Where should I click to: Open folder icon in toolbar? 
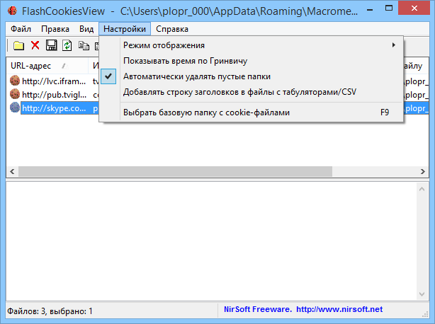pyautogui.click(x=18, y=45)
